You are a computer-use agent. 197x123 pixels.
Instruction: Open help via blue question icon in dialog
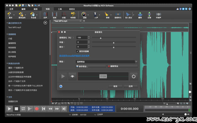click(61, 86)
